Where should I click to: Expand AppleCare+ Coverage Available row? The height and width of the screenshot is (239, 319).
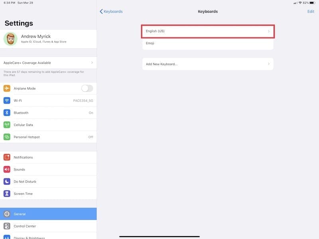(x=48, y=63)
